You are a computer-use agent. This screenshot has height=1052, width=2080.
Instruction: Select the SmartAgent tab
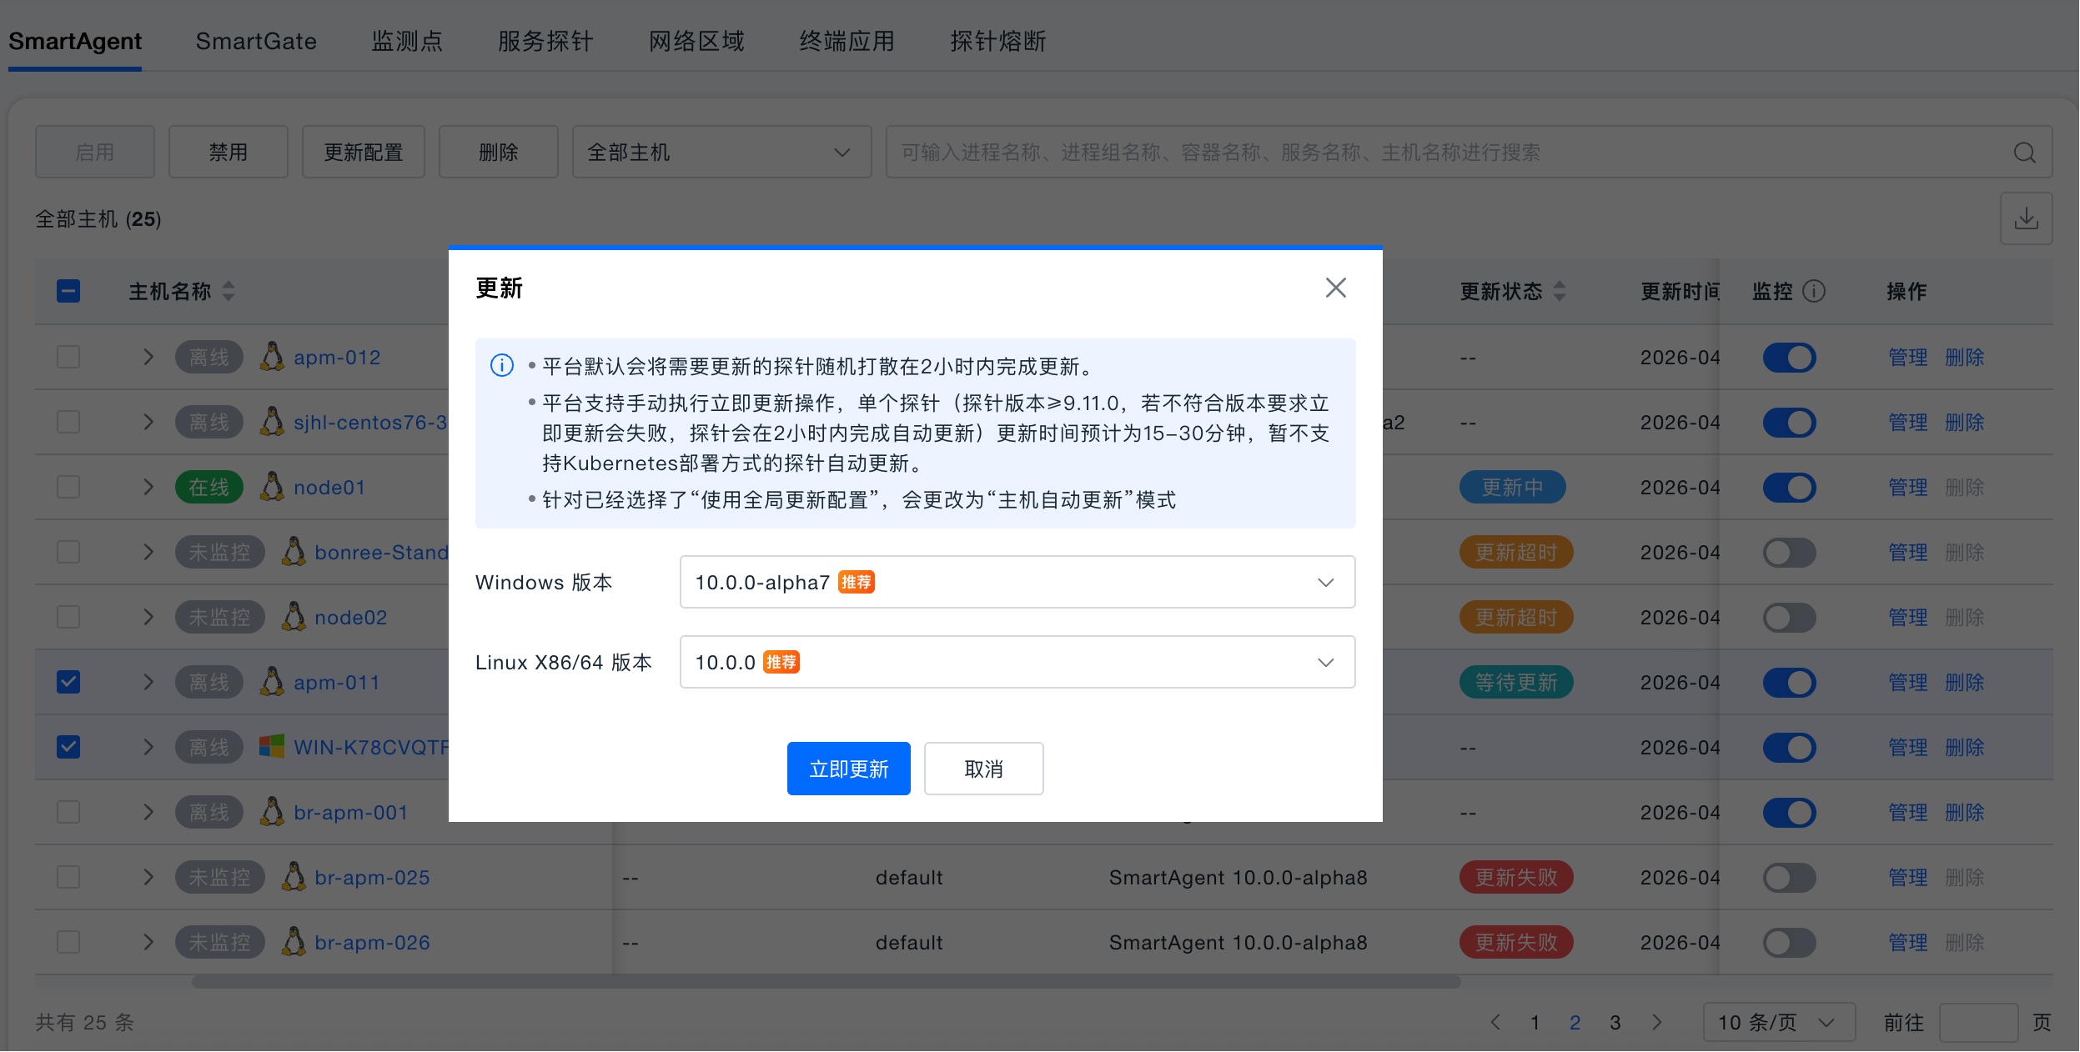click(75, 41)
